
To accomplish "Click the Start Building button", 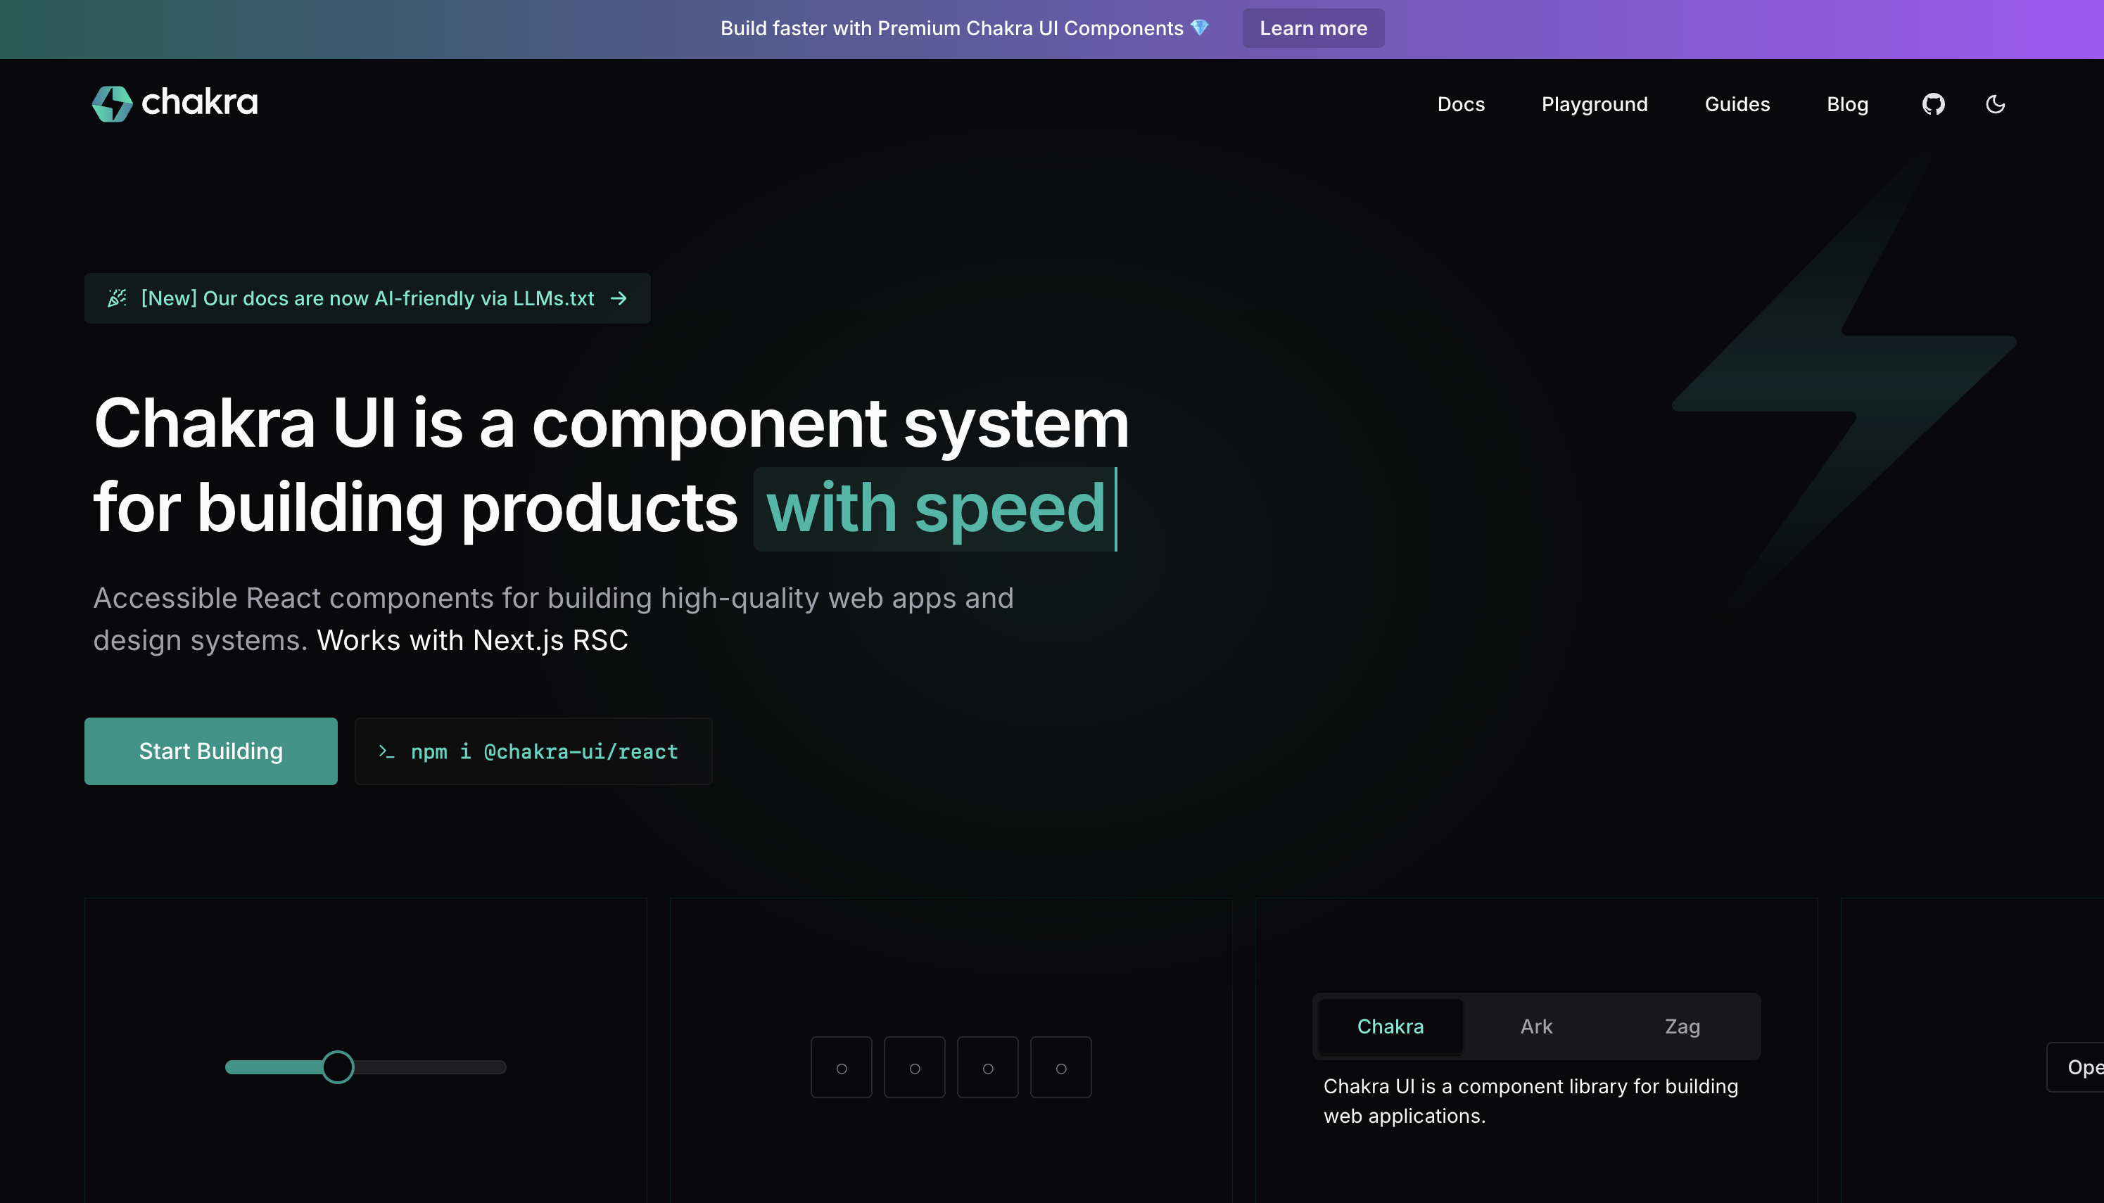I will tap(210, 751).
